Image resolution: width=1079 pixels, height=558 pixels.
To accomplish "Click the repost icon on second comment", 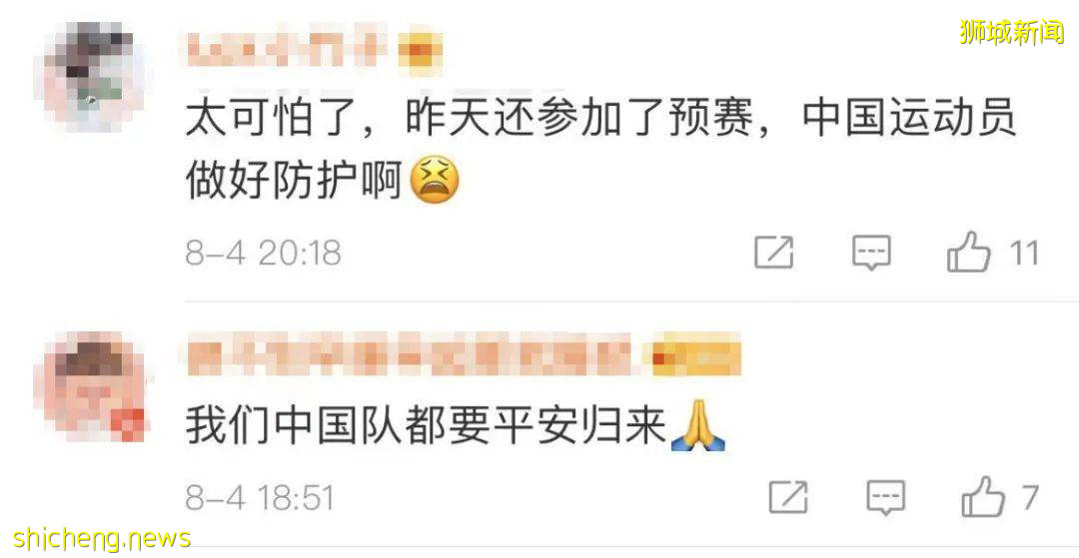I will pos(788,497).
